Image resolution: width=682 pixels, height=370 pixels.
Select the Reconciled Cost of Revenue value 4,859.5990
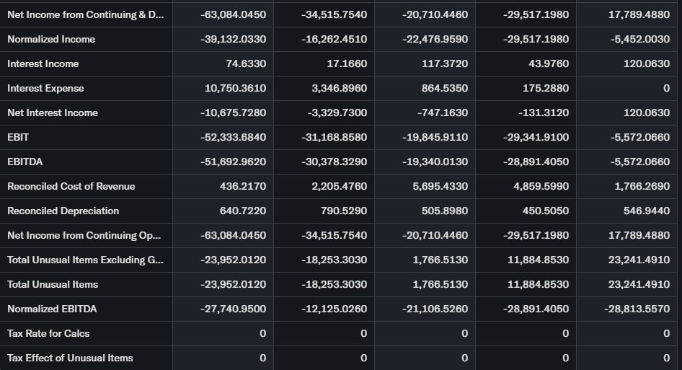540,186
